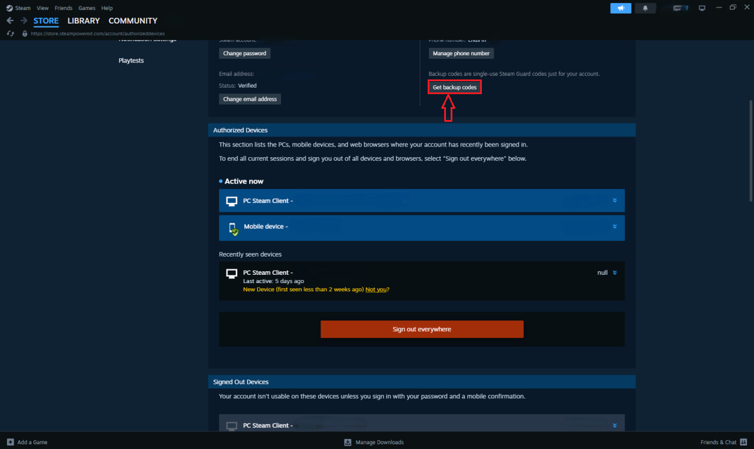Click monitor icon of signed-out PC Steam Client
The height and width of the screenshot is (449, 754).
[232, 426]
